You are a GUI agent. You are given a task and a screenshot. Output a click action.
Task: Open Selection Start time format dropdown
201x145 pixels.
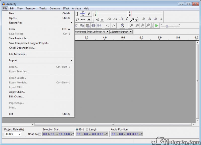point(73,134)
